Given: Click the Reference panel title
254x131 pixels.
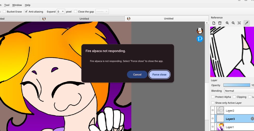Looking at the screenshot, I should (217, 18).
